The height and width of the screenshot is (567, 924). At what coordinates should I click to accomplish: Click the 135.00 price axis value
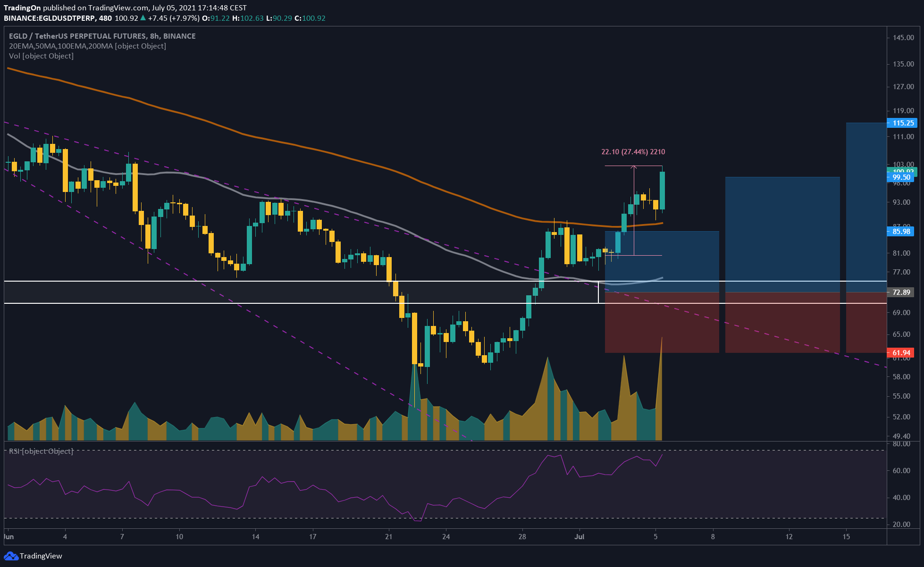click(x=903, y=64)
